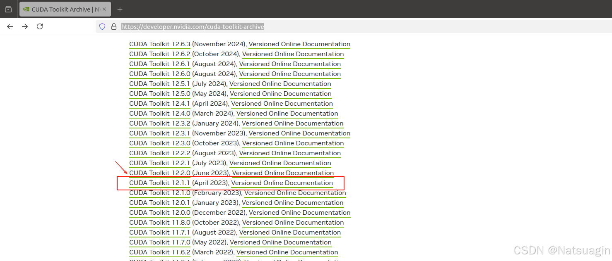Image resolution: width=612 pixels, height=261 pixels.
Task: Open Versioned Online Documentation for 12.6.1
Action: click(x=290, y=64)
